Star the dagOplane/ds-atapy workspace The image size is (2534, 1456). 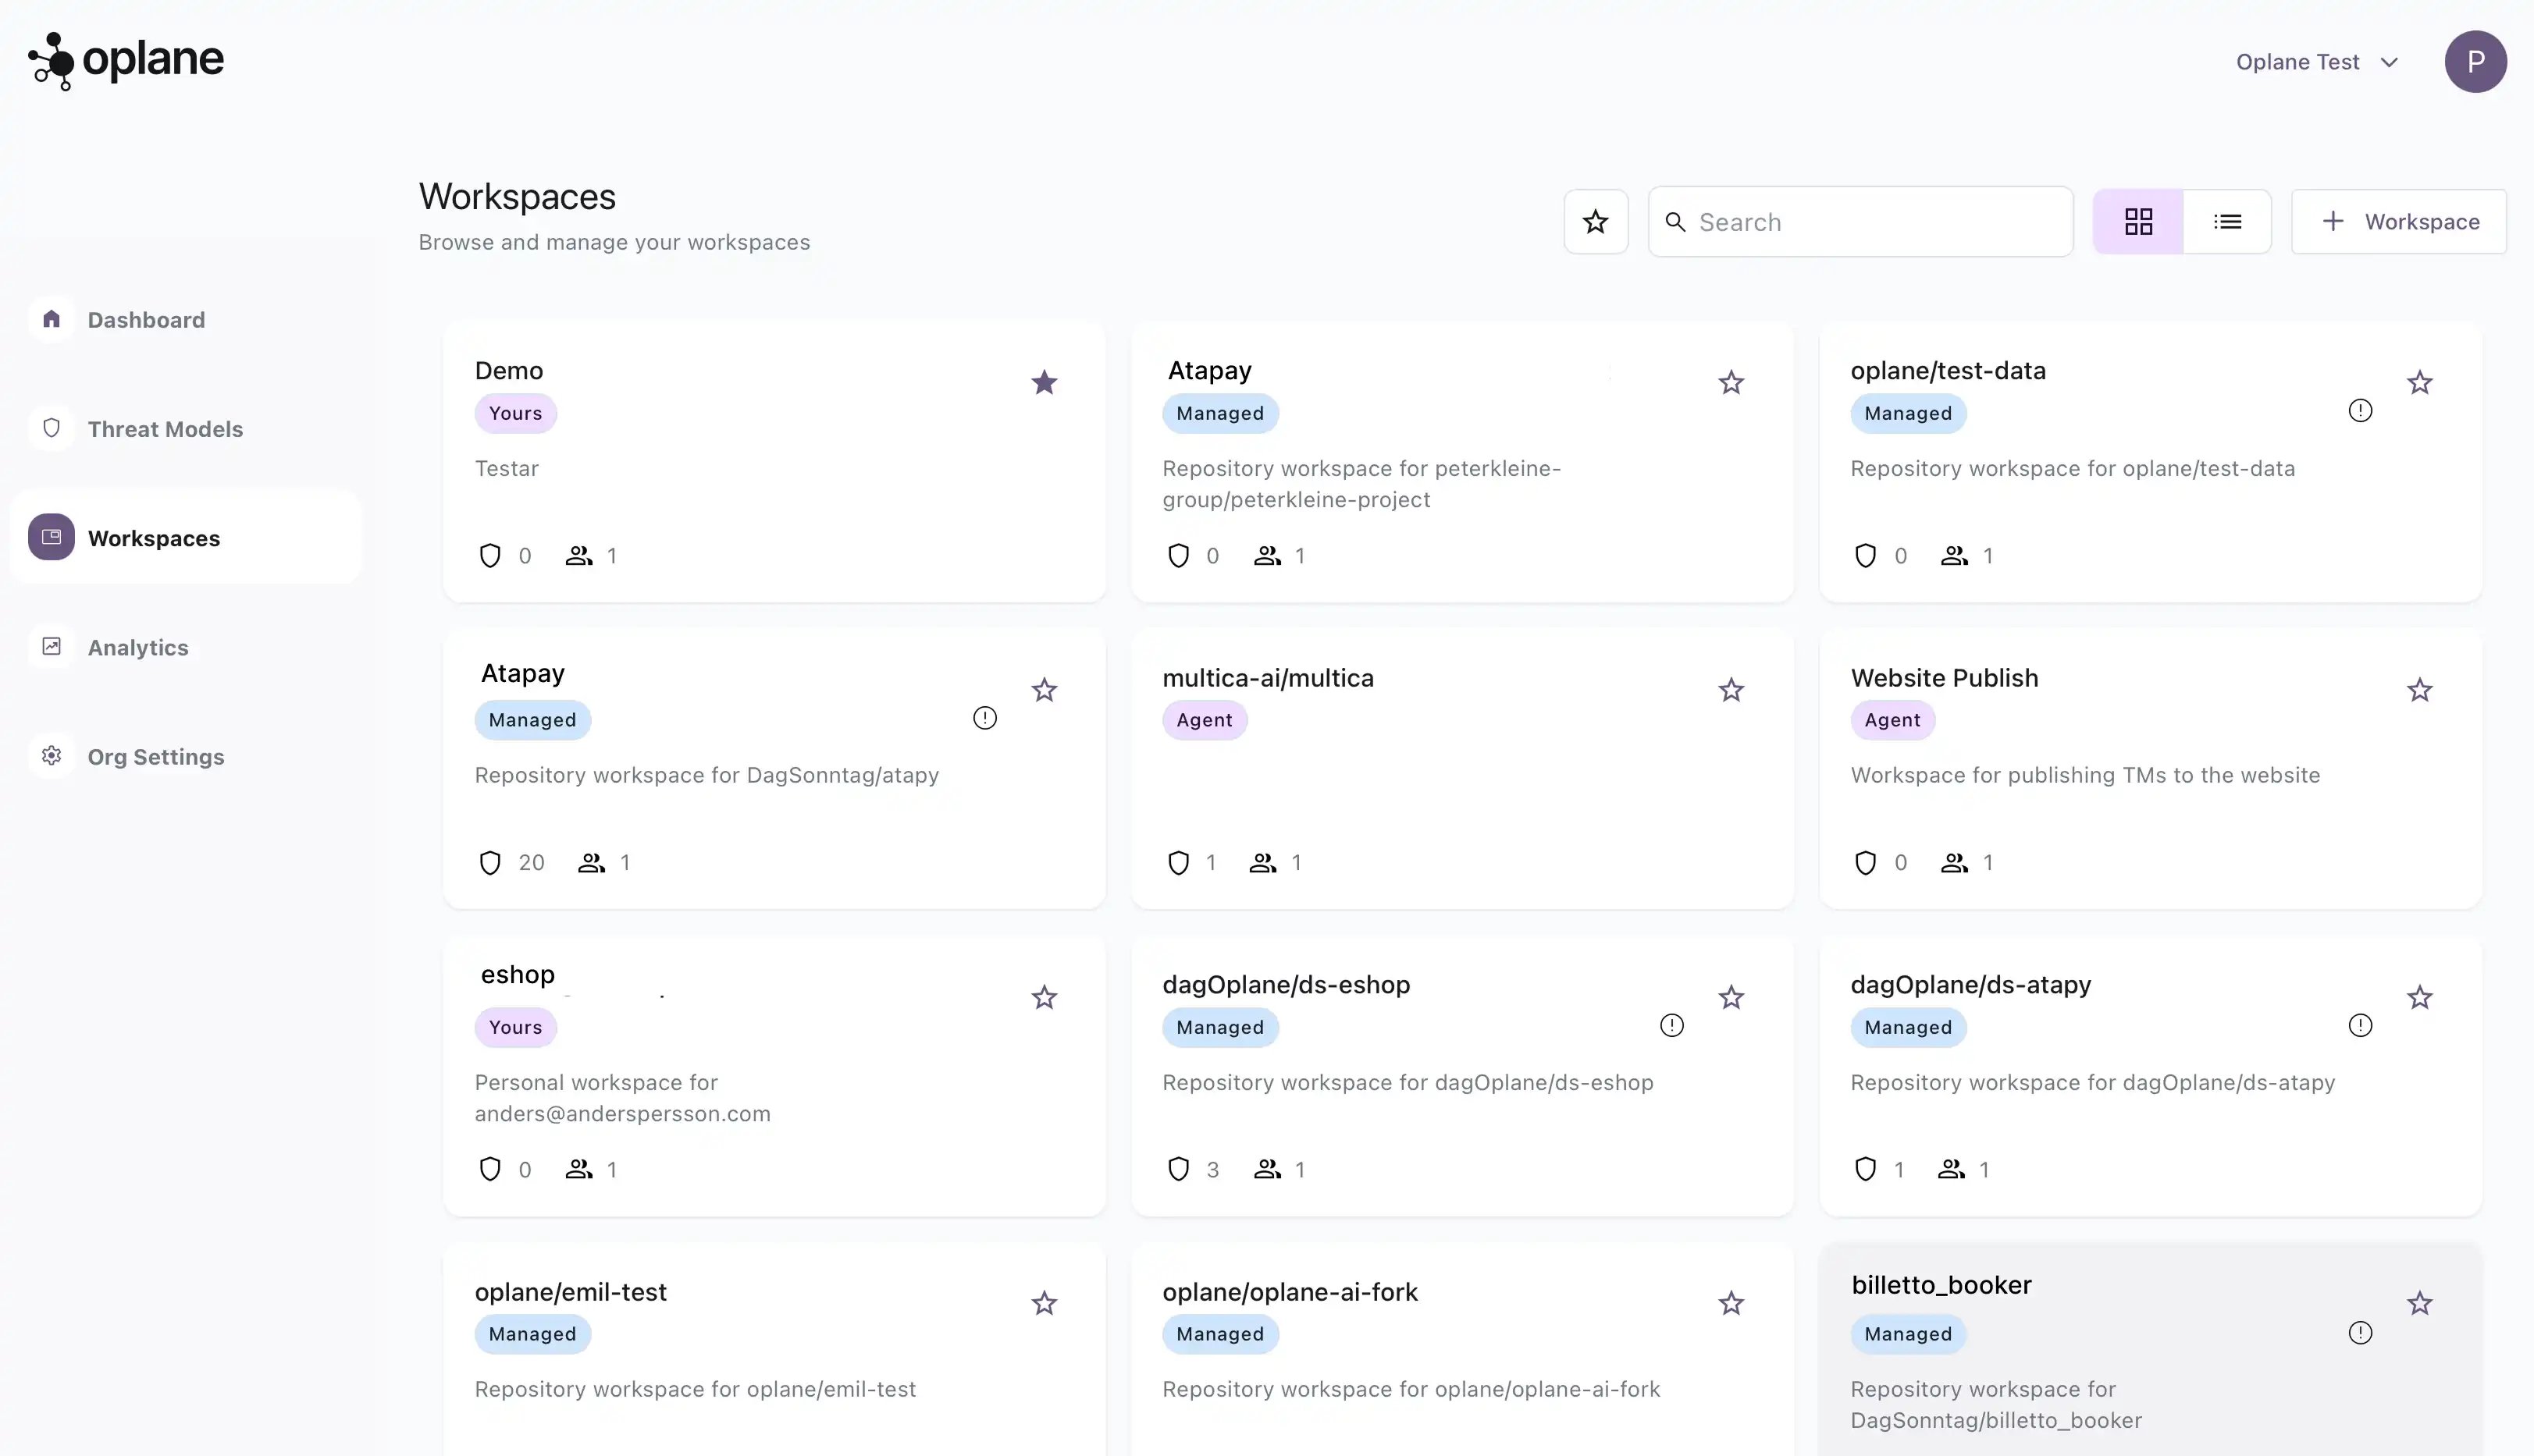point(2420,998)
